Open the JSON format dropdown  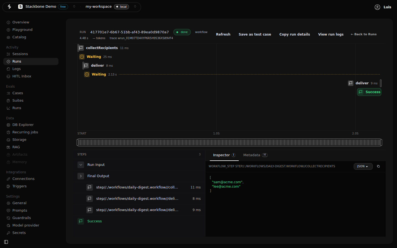pyautogui.click(x=363, y=166)
